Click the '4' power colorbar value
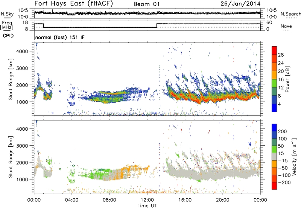Viewport: 301px width, 208px height. (x=280, y=104)
